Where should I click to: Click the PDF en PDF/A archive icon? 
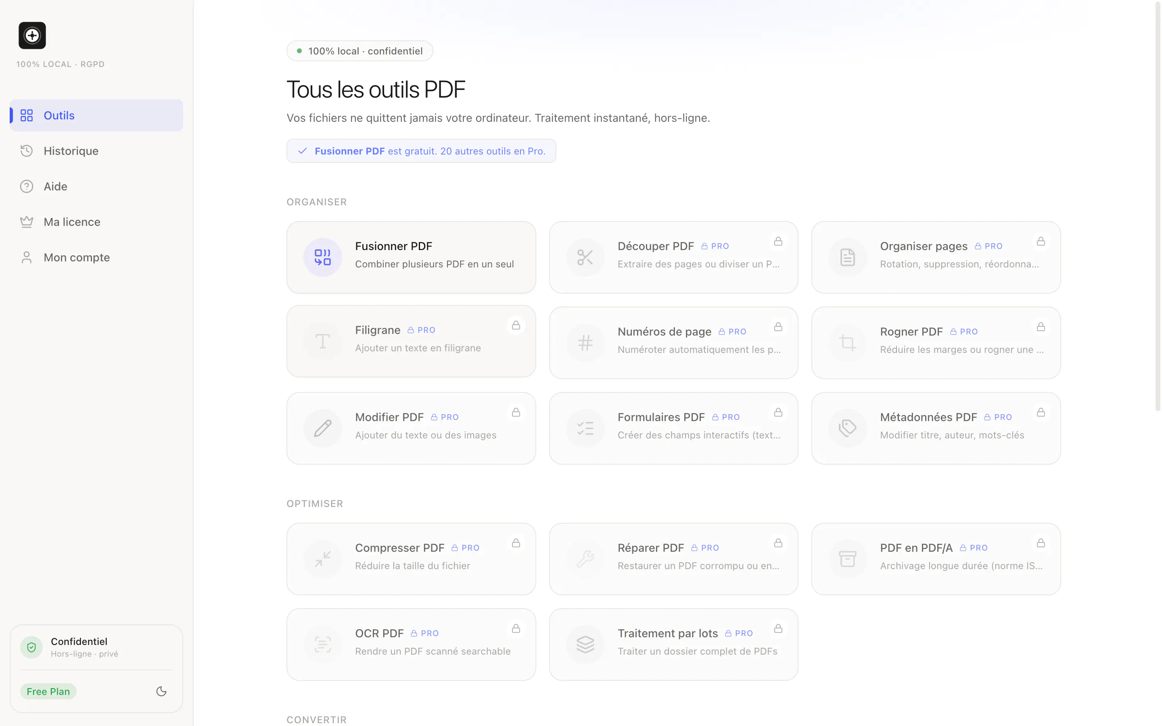click(847, 559)
